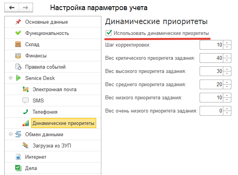The height and width of the screenshot is (175, 238).
Task: Increase Вес высокого приоритета задания
Action: (227, 69)
